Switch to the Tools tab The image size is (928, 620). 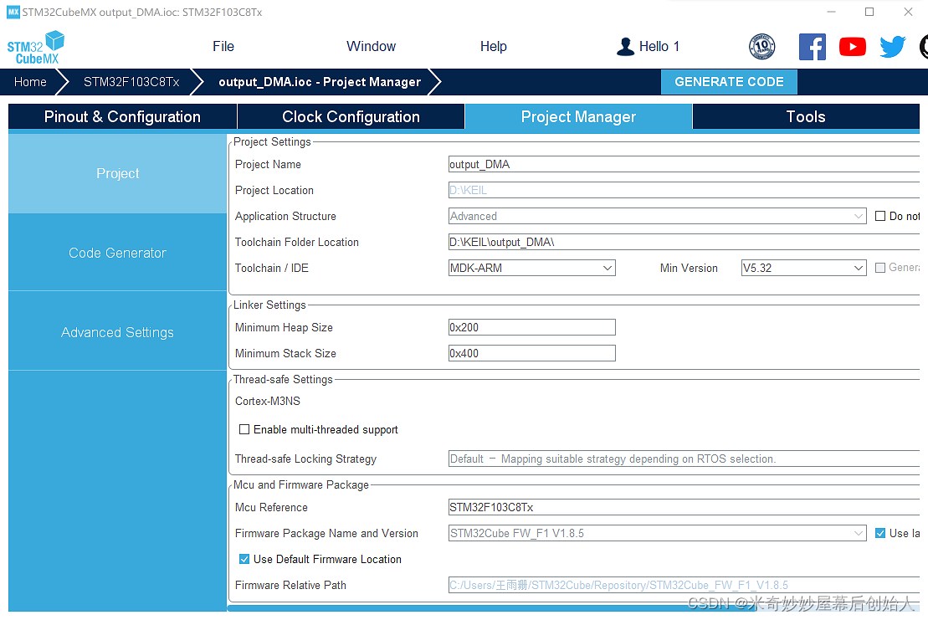point(806,116)
